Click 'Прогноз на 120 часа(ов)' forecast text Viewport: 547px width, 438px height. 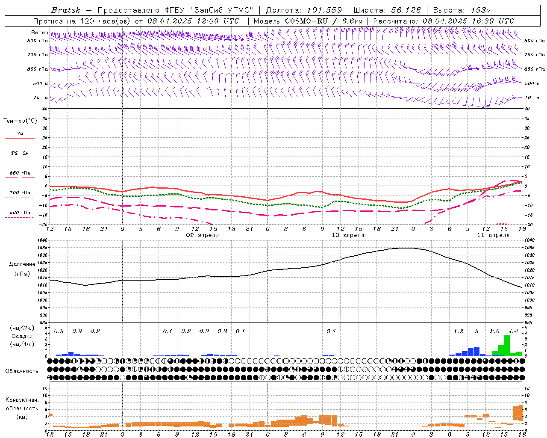[82, 21]
